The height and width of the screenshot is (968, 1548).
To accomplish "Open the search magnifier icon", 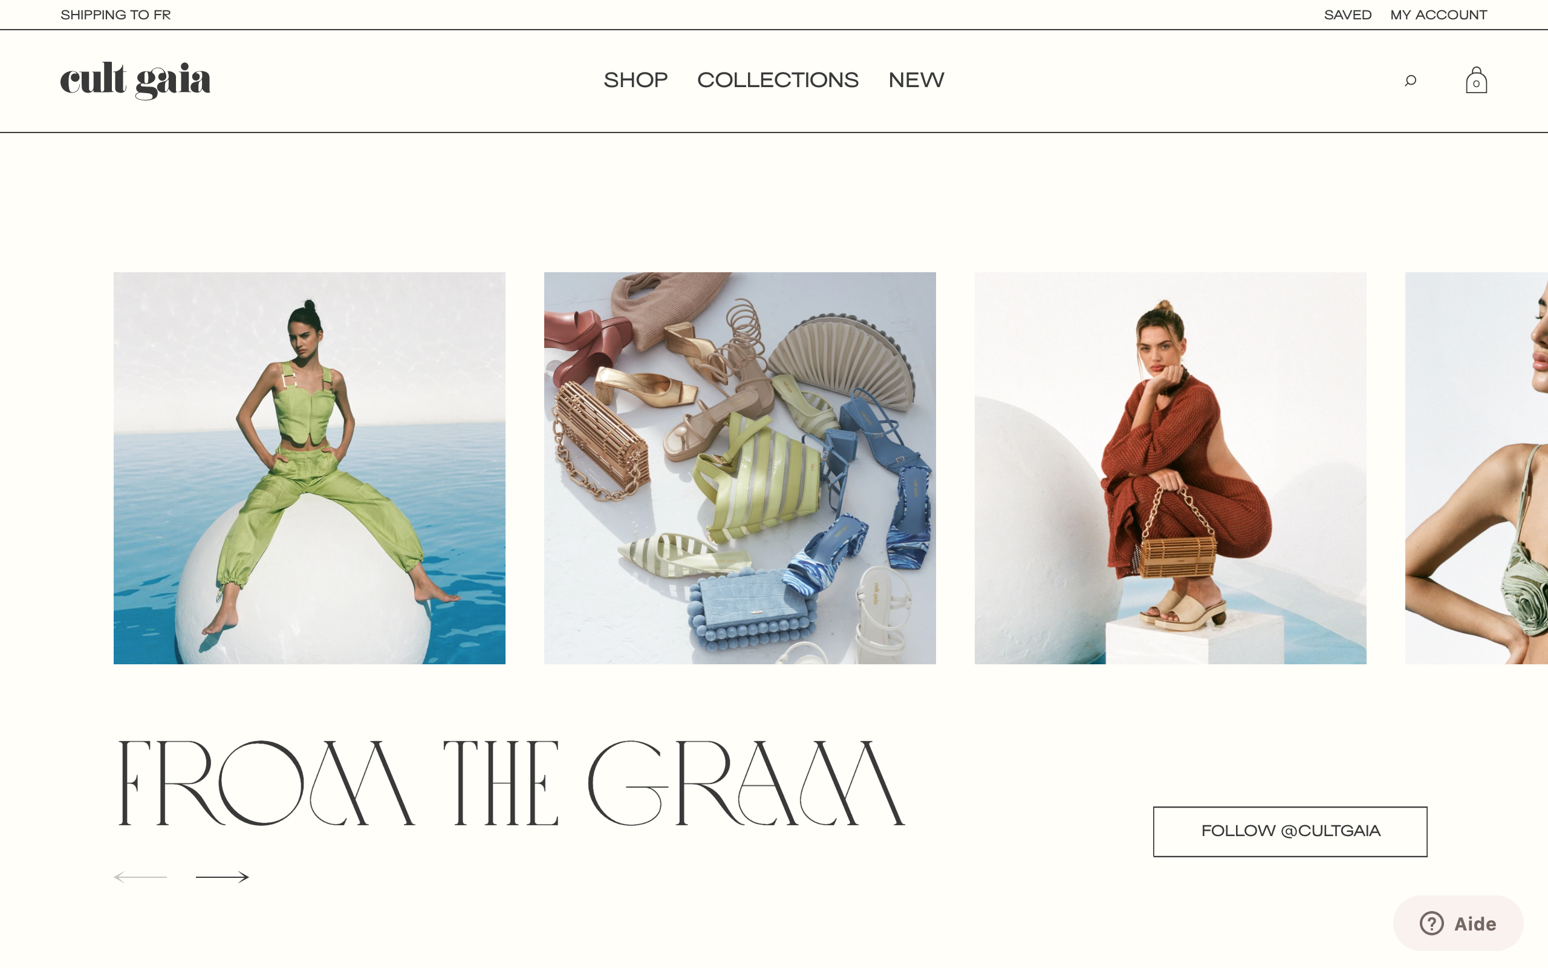I will [1410, 80].
